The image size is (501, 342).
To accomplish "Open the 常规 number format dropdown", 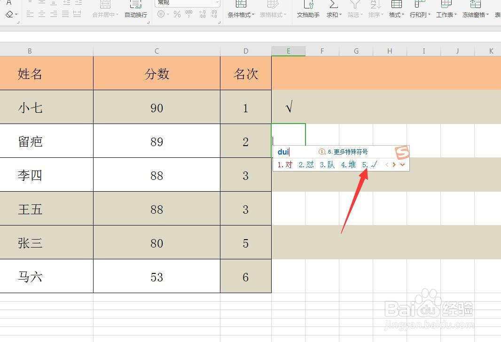I will (217, 3).
